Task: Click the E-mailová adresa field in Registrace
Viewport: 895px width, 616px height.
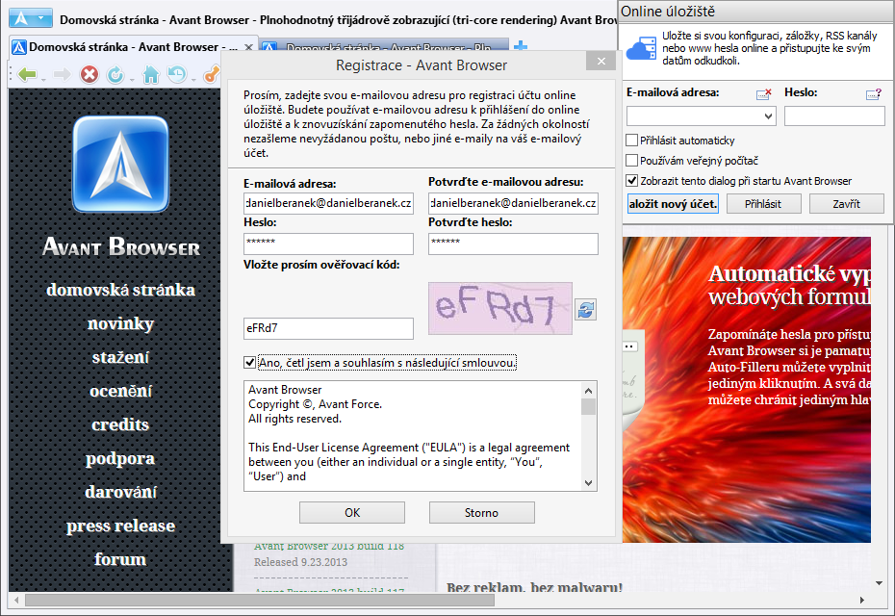Action: point(328,203)
